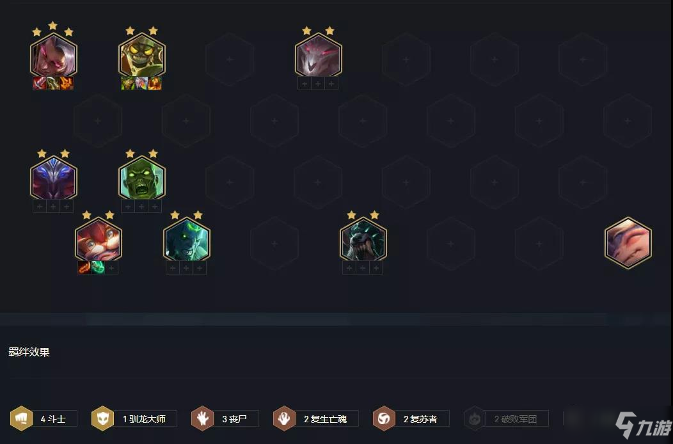
Task: Click the three-star pink-haired champion hexagon
Action: 54,56
